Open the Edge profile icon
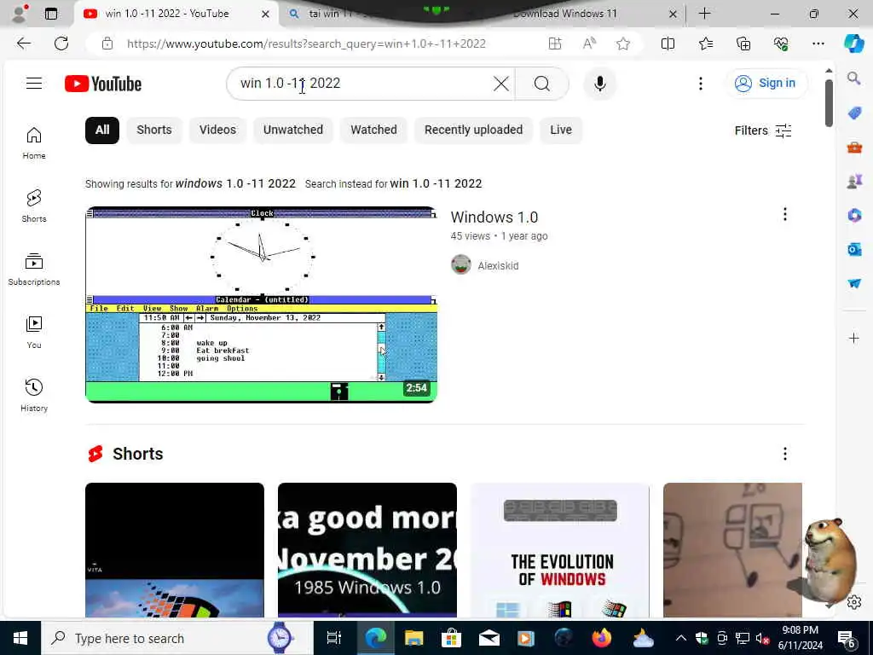The width and height of the screenshot is (873, 655). point(19,14)
